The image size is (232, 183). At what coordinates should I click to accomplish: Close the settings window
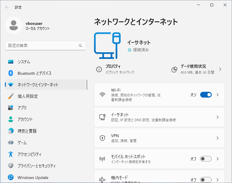[225, 5]
